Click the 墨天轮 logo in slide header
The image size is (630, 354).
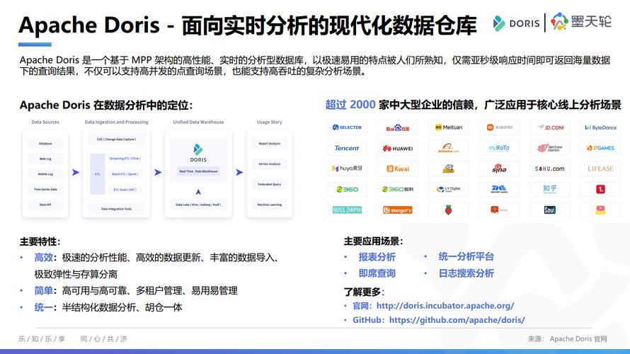(581, 22)
